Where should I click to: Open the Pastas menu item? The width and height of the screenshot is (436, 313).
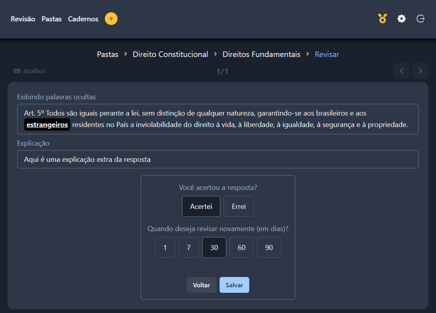(51, 19)
